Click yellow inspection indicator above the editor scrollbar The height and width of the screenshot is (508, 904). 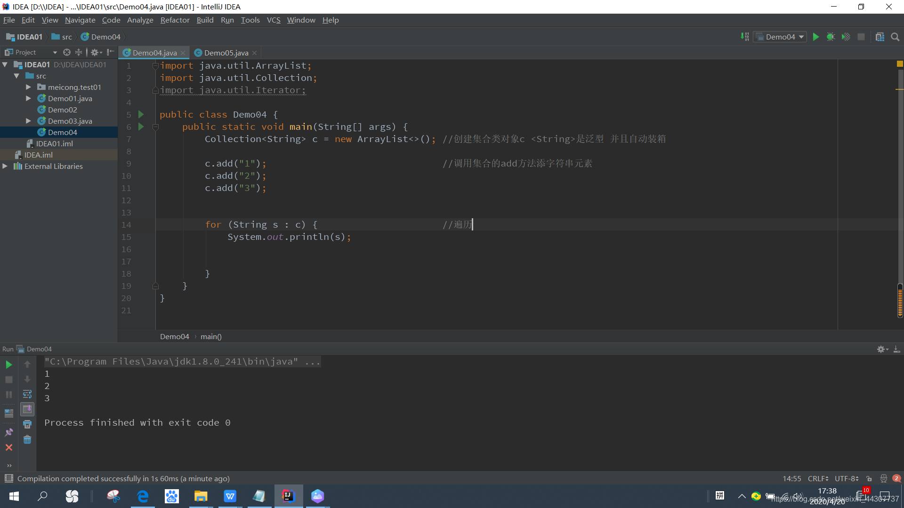click(900, 63)
